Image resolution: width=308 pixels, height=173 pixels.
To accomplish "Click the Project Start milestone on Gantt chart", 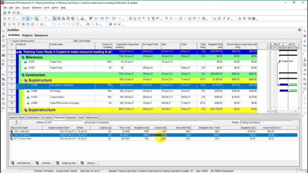I will click(280, 62).
